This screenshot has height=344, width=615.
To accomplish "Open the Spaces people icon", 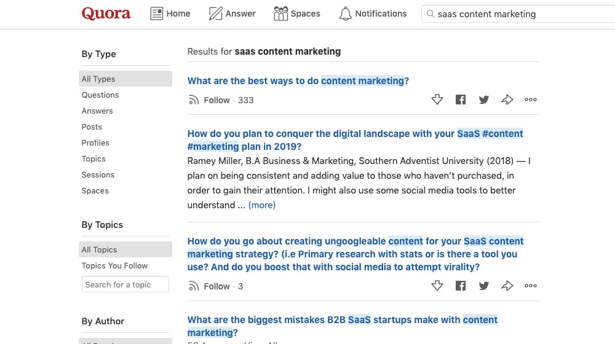I will (x=280, y=14).
